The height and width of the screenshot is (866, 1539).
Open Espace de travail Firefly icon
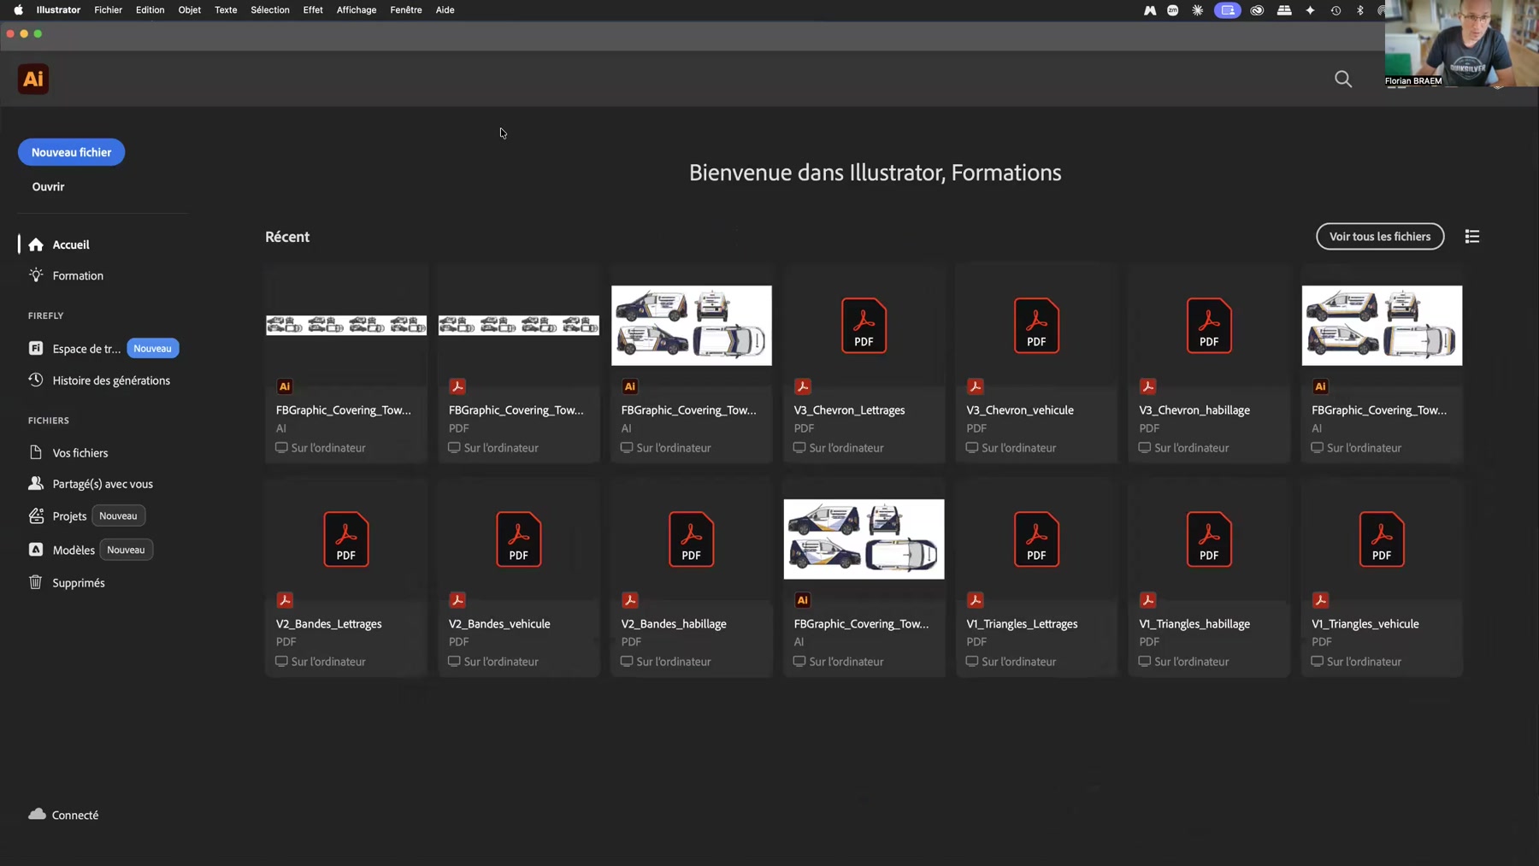[x=36, y=348]
